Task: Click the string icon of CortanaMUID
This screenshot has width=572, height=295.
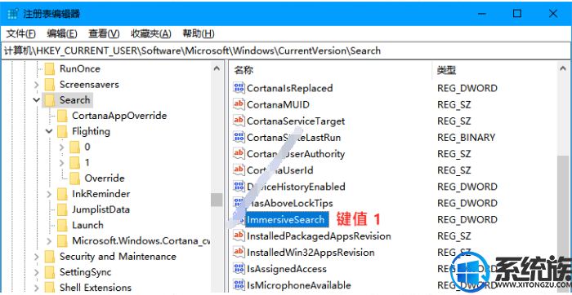Action: [239, 104]
